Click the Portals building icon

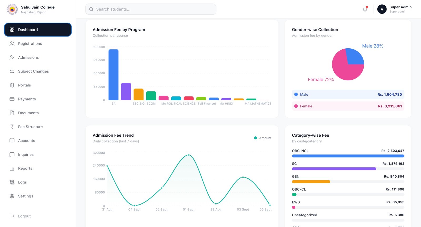[x=12, y=85]
